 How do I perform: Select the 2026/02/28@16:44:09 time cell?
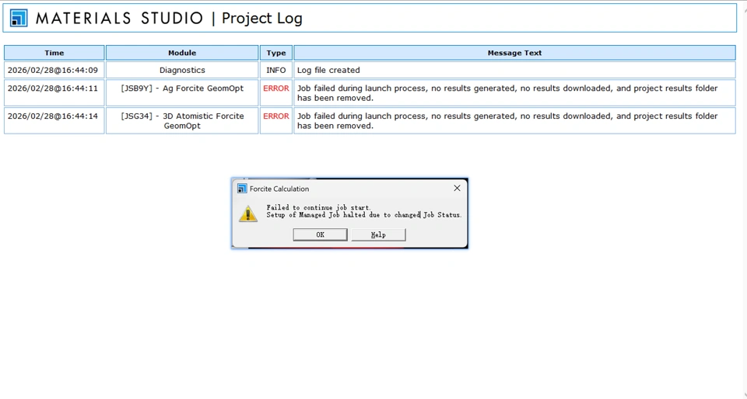tap(54, 70)
